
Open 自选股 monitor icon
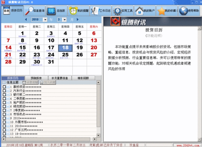click(51, 11)
